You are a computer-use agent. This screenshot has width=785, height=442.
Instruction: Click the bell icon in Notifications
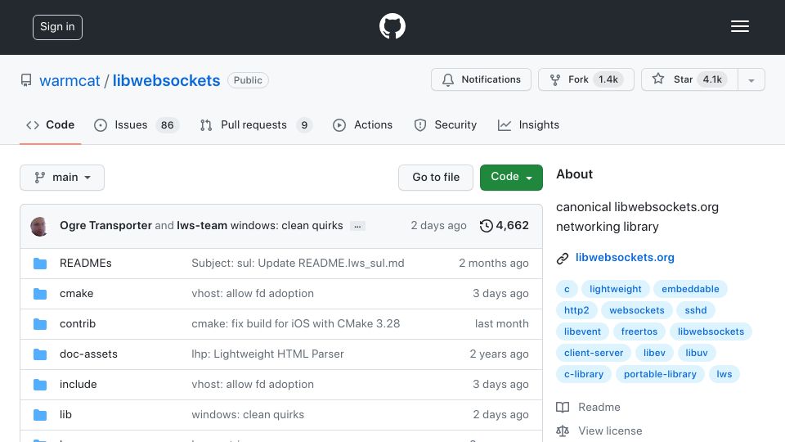click(448, 79)
